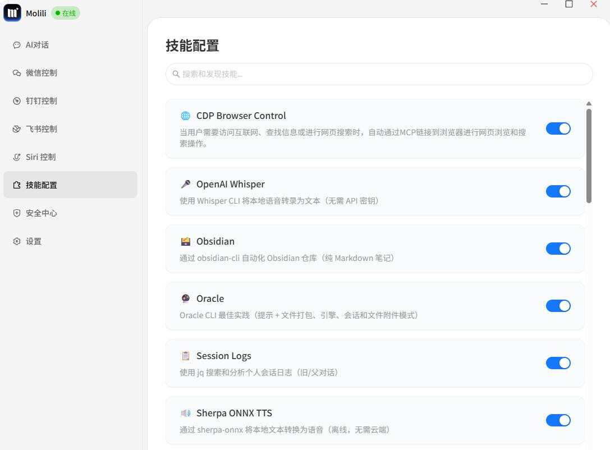The width and height of the screenshot is (610, 450).
Task: Switch off the Session Logs toggle
Action: (558, 363)
